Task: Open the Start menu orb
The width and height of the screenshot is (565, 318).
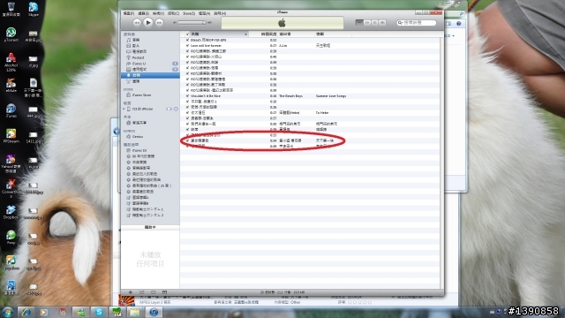Action: [8, 312]
